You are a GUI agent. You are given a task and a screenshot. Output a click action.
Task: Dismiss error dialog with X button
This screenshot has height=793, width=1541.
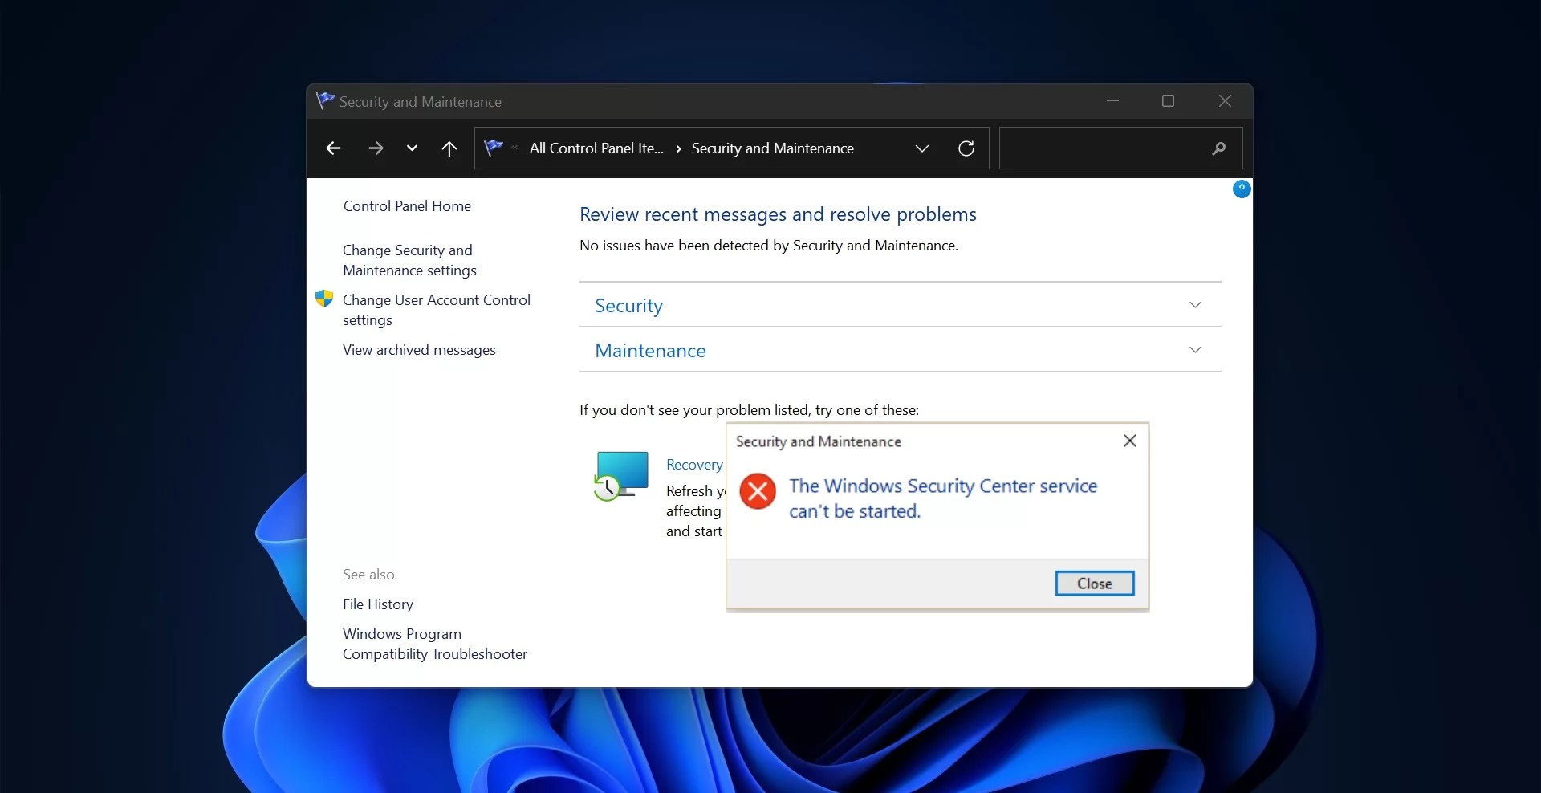[1129, 441]
